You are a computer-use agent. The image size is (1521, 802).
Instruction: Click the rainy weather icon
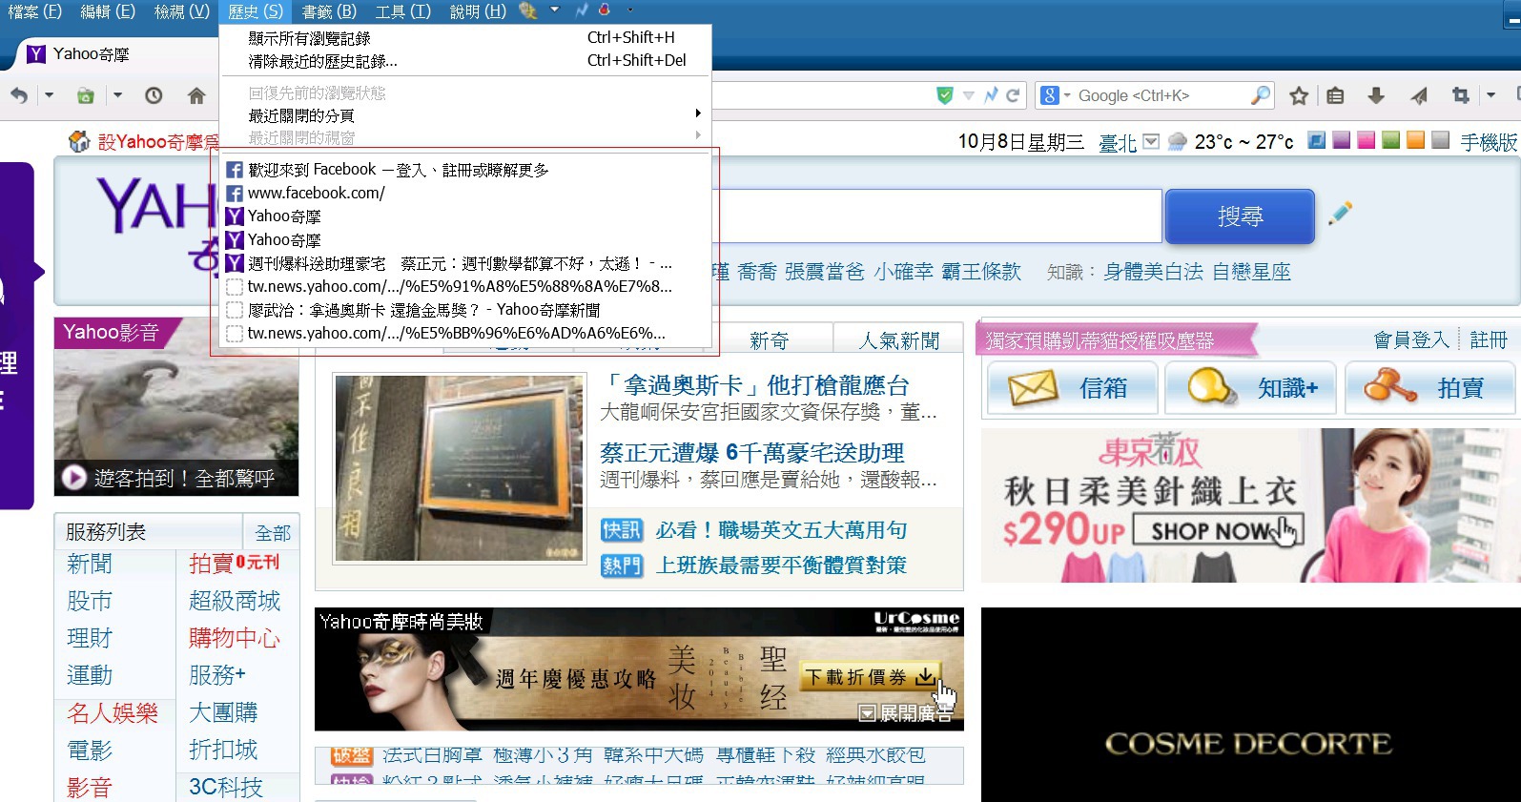tap(1178, 142)
